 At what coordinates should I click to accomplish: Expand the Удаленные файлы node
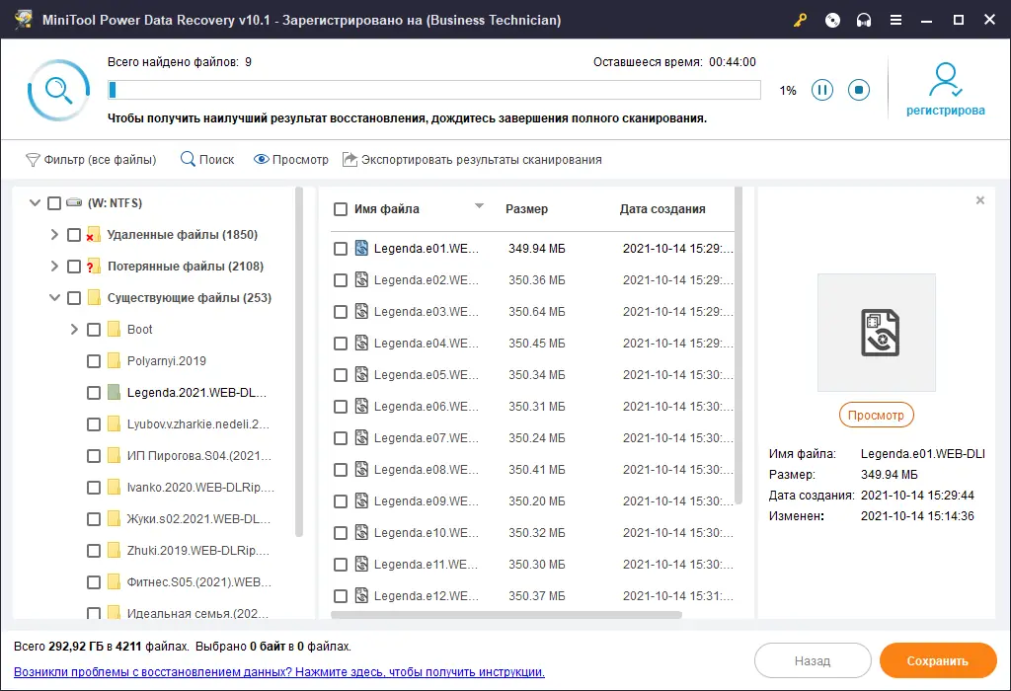(x=54, y=235)
